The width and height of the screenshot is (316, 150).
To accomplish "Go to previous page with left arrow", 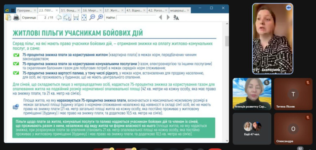I will click(x=59, y=17).
